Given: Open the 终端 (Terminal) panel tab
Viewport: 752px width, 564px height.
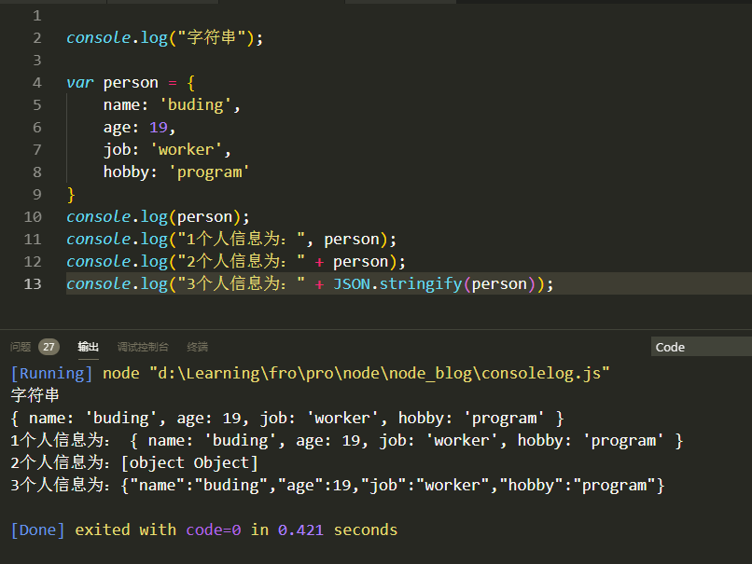Looking at the screenshot, I should [x=197, y=346].
